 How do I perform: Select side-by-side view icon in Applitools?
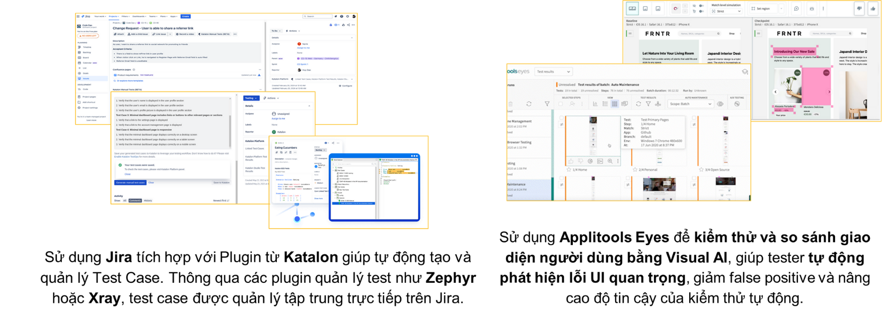pos(632,9)
